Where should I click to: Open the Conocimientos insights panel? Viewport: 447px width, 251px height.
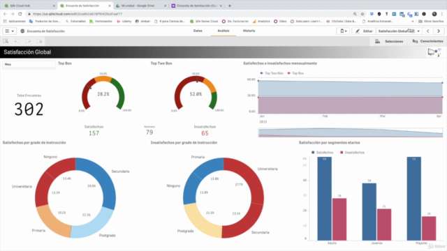(x=427, y=41)
